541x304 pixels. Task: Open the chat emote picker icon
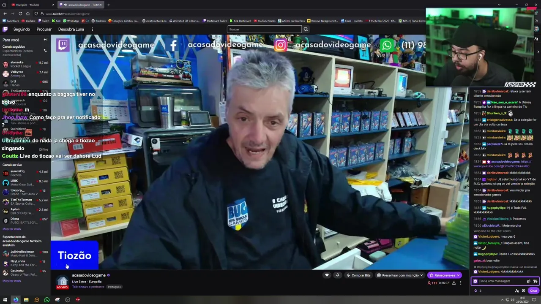[535, 281]
